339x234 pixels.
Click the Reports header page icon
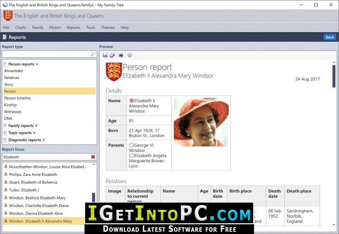click(x=5, y=37)
